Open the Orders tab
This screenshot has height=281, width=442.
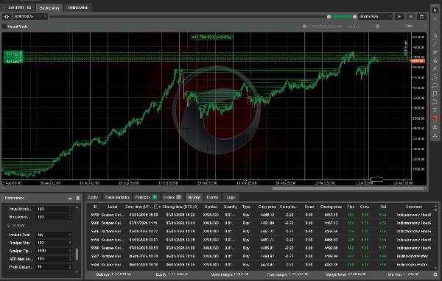172,197
